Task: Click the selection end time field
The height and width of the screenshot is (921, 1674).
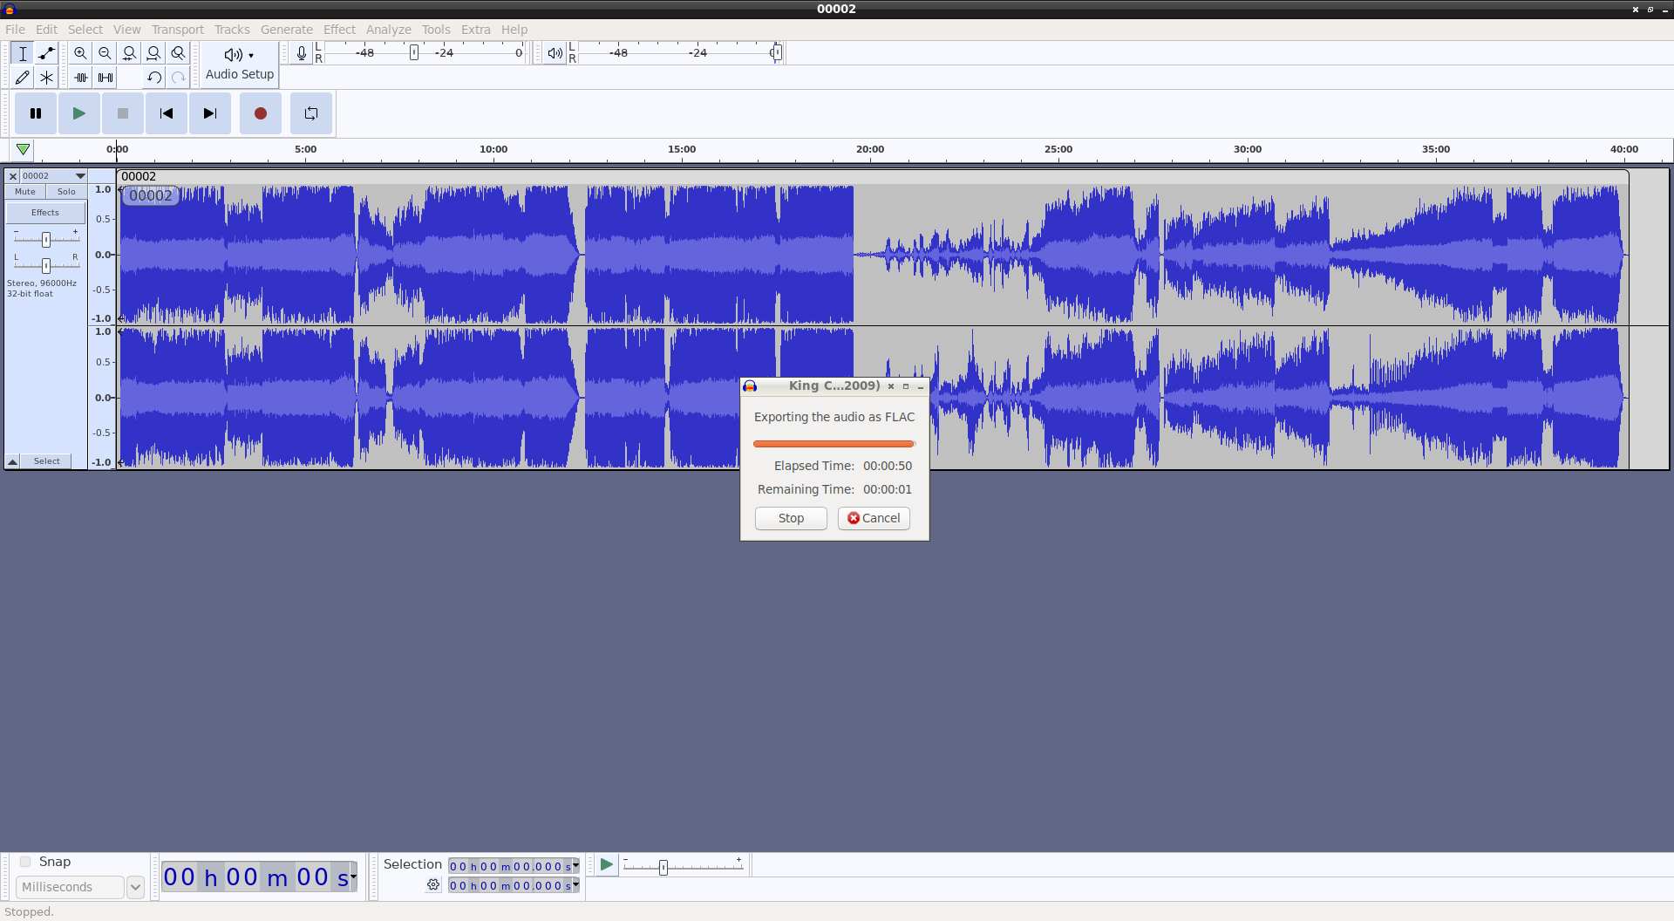Action: coord(510,885)
